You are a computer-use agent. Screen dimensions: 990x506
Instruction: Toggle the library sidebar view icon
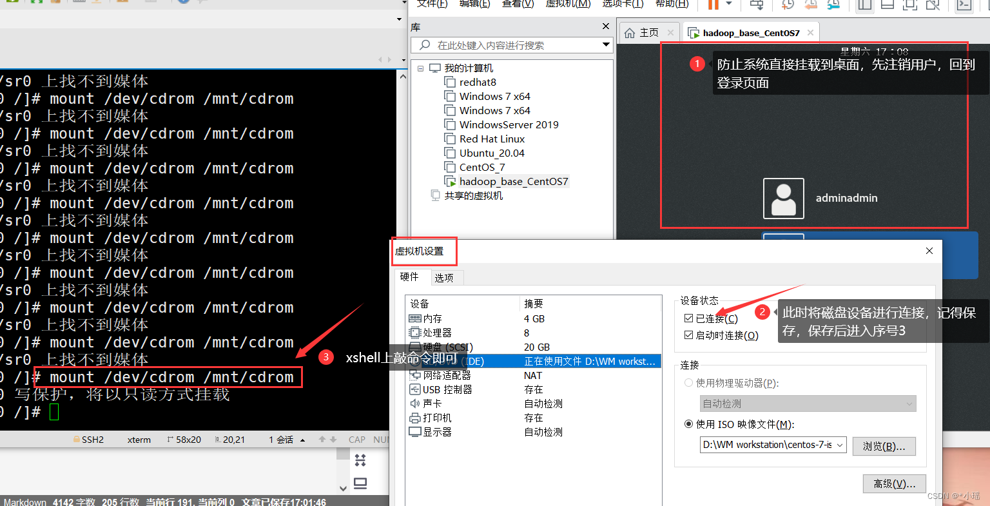864,5
